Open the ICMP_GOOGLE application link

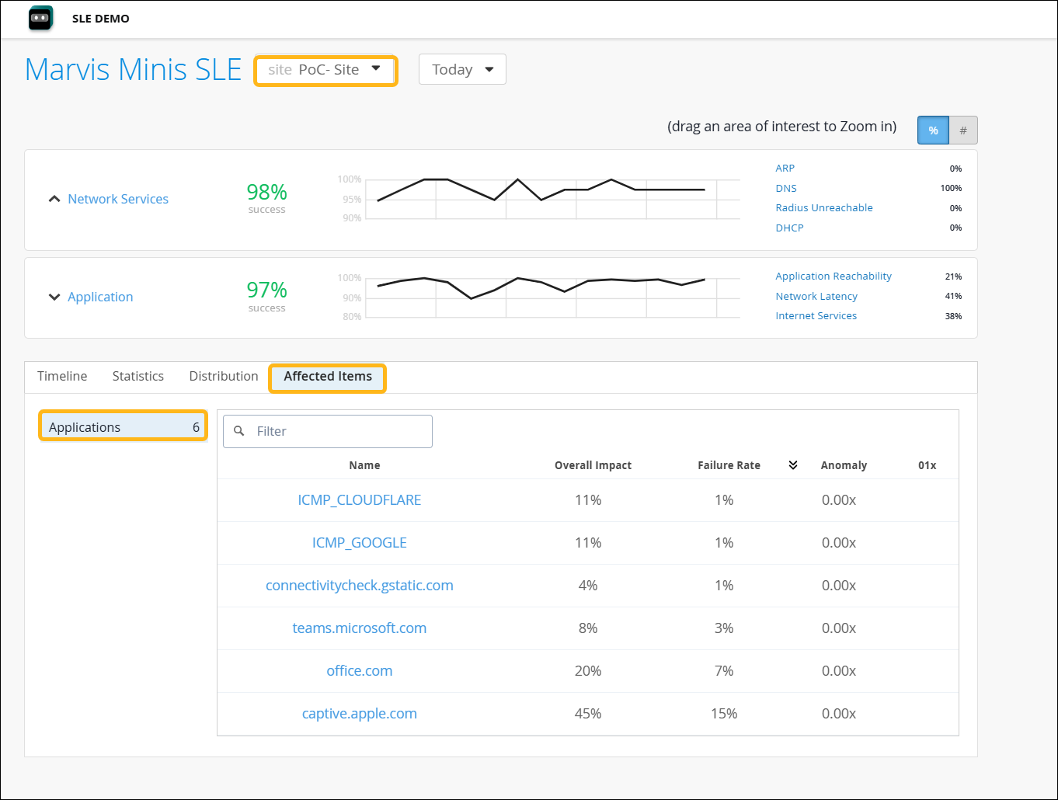pyautogui.click(x=359, y=542)
